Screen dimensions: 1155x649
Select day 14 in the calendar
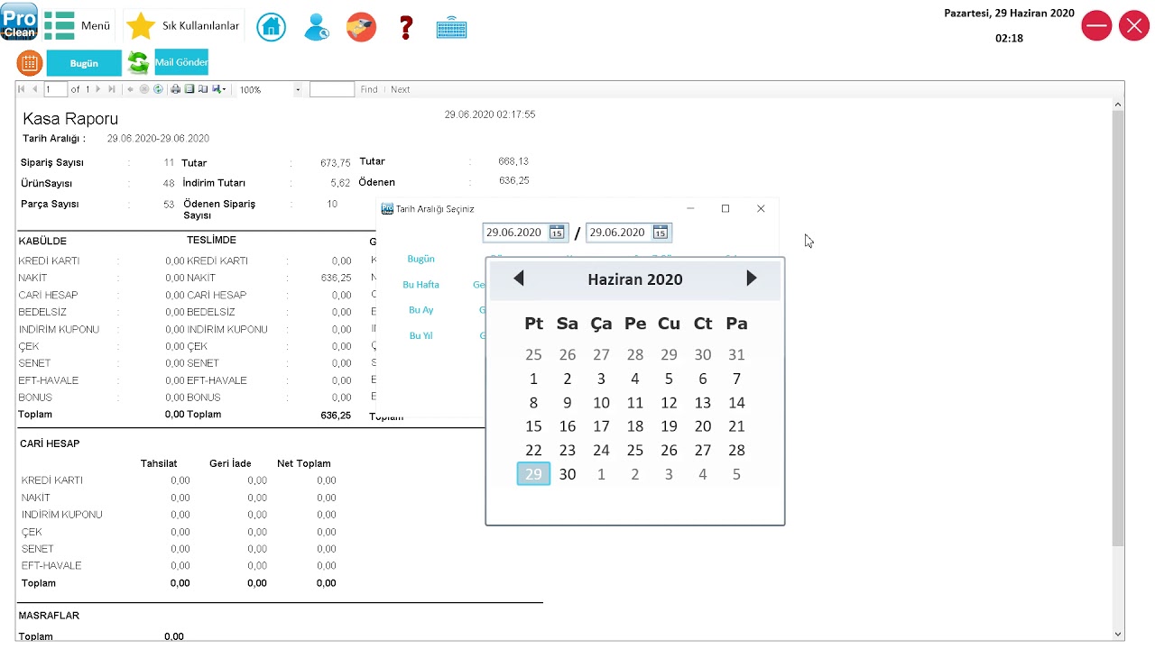(736, 403)
